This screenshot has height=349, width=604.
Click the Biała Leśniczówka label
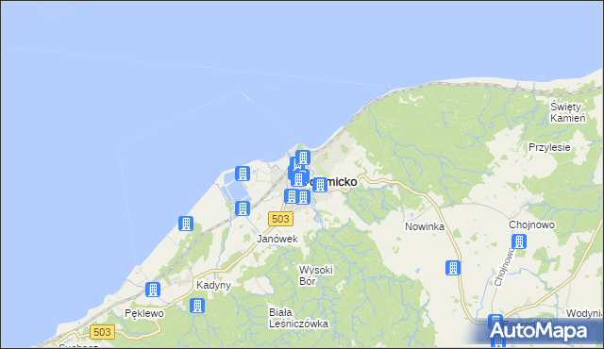click(298, 318)
